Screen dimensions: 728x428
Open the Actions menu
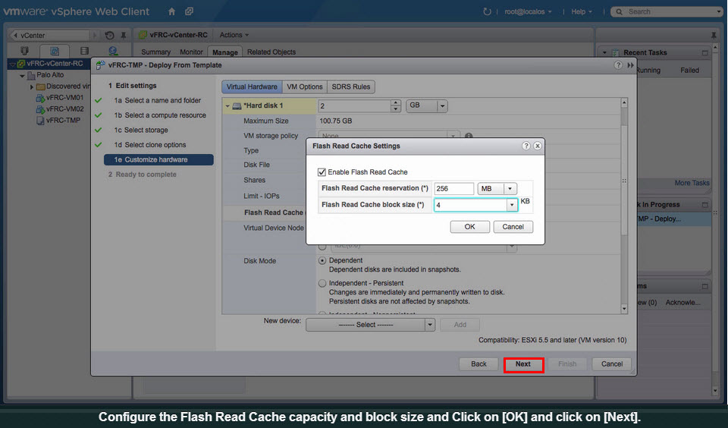click(234, 35)
